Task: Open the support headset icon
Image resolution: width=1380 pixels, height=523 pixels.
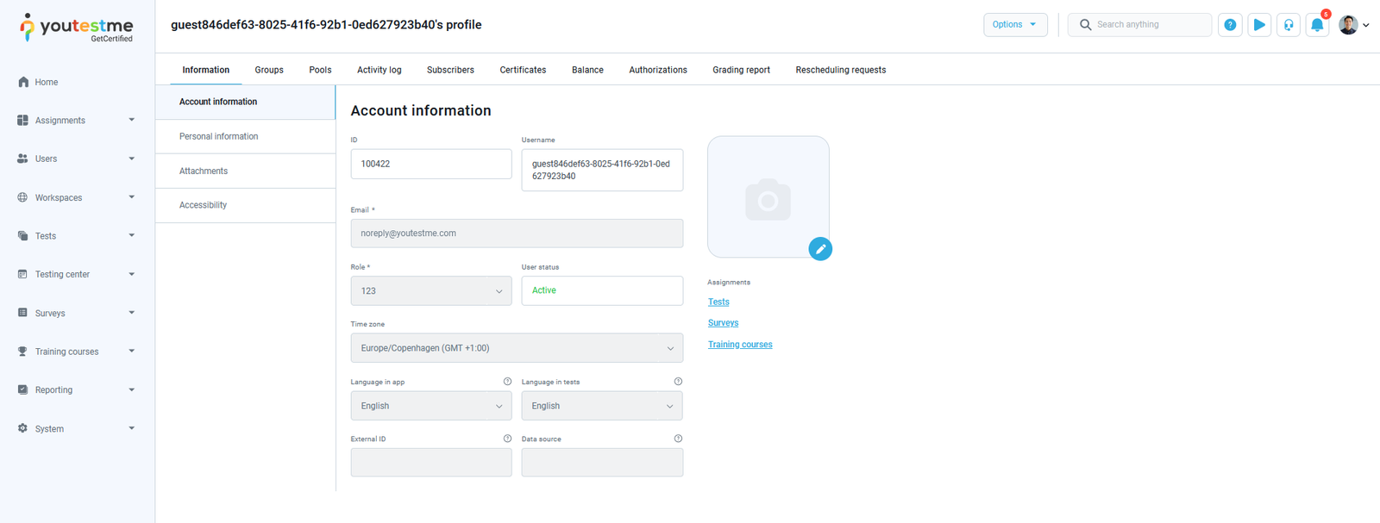Action: pos(1289,25)
